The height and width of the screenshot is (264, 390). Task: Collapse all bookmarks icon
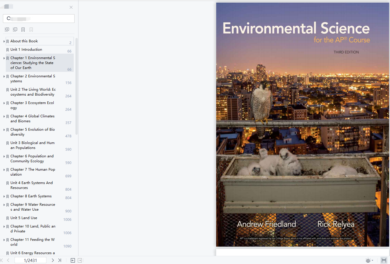(x=15, y=30)
